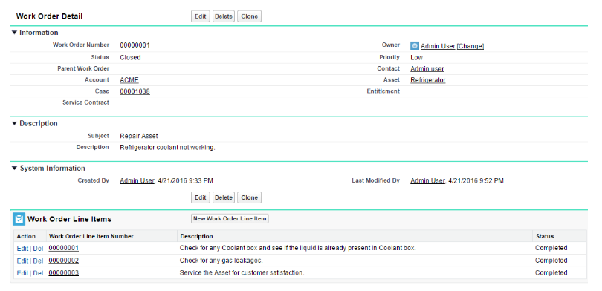Click the Work Order Line Items clipboard icon

coord(19,219)
